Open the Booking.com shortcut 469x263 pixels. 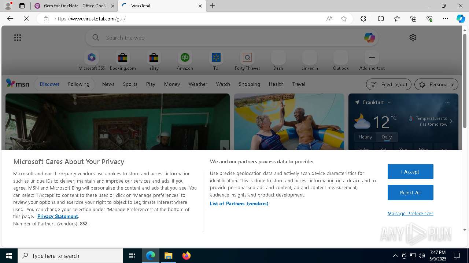[123, 61]
